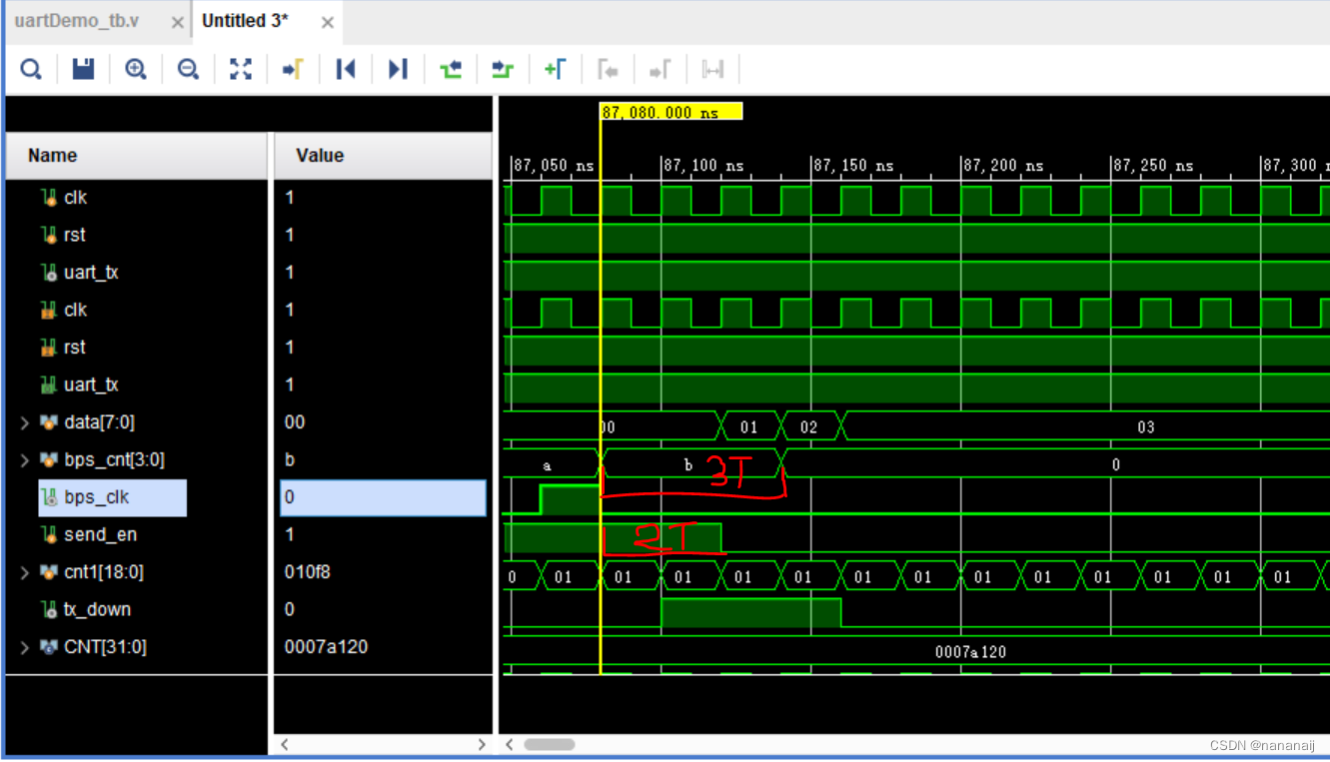Jump to the last simulation time
Screen dimensions: 1330x762
tap(398, 69)
